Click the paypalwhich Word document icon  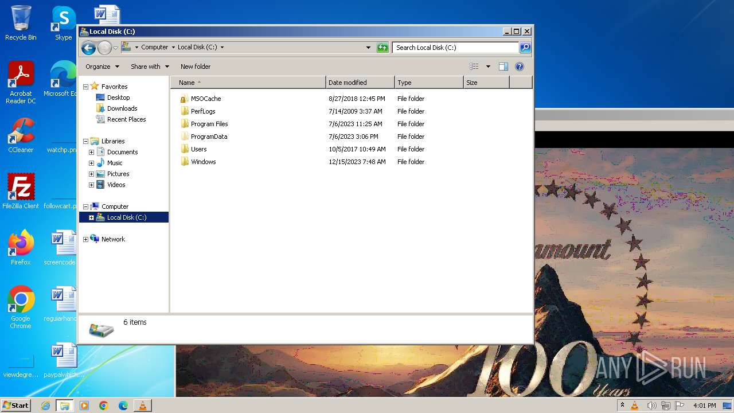pos(63,360)
